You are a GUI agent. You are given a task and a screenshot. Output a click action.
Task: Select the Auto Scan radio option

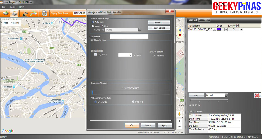coord(93,22)
